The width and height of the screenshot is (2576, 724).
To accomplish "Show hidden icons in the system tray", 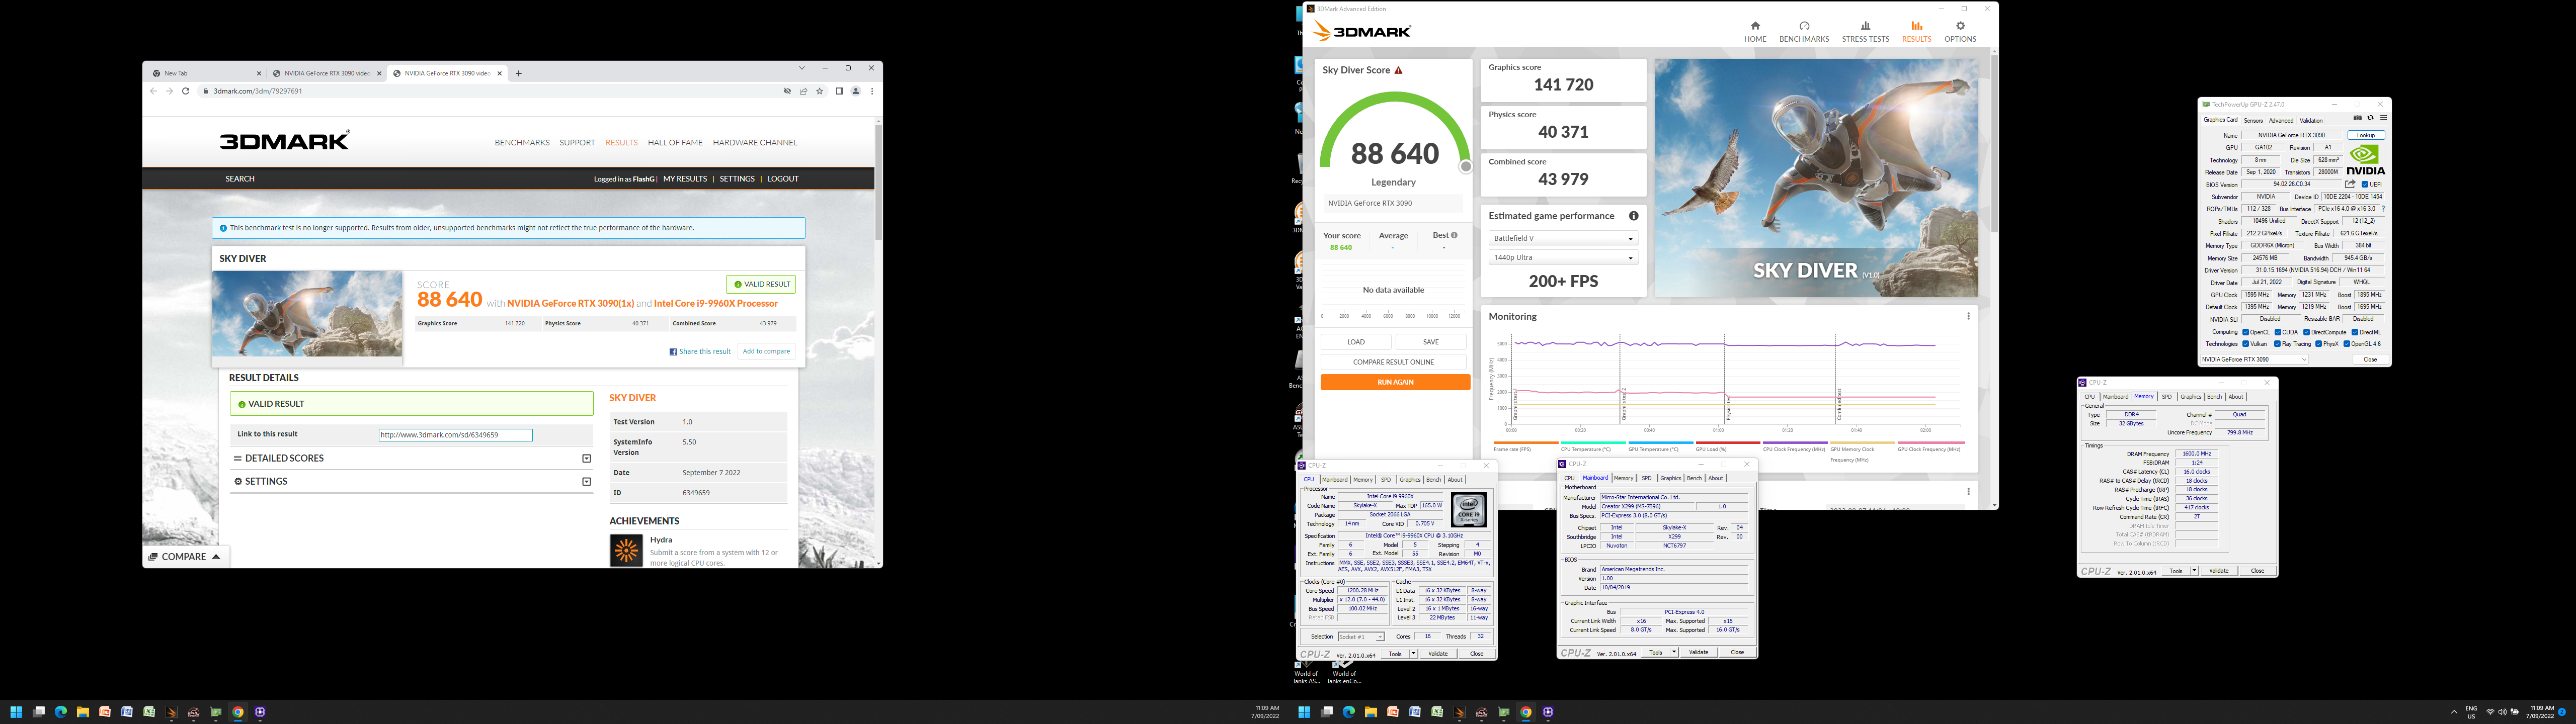I will (2455, 712).
